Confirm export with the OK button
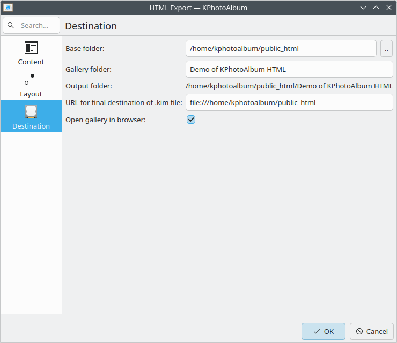The image size is (397, 343). point(324,331)
